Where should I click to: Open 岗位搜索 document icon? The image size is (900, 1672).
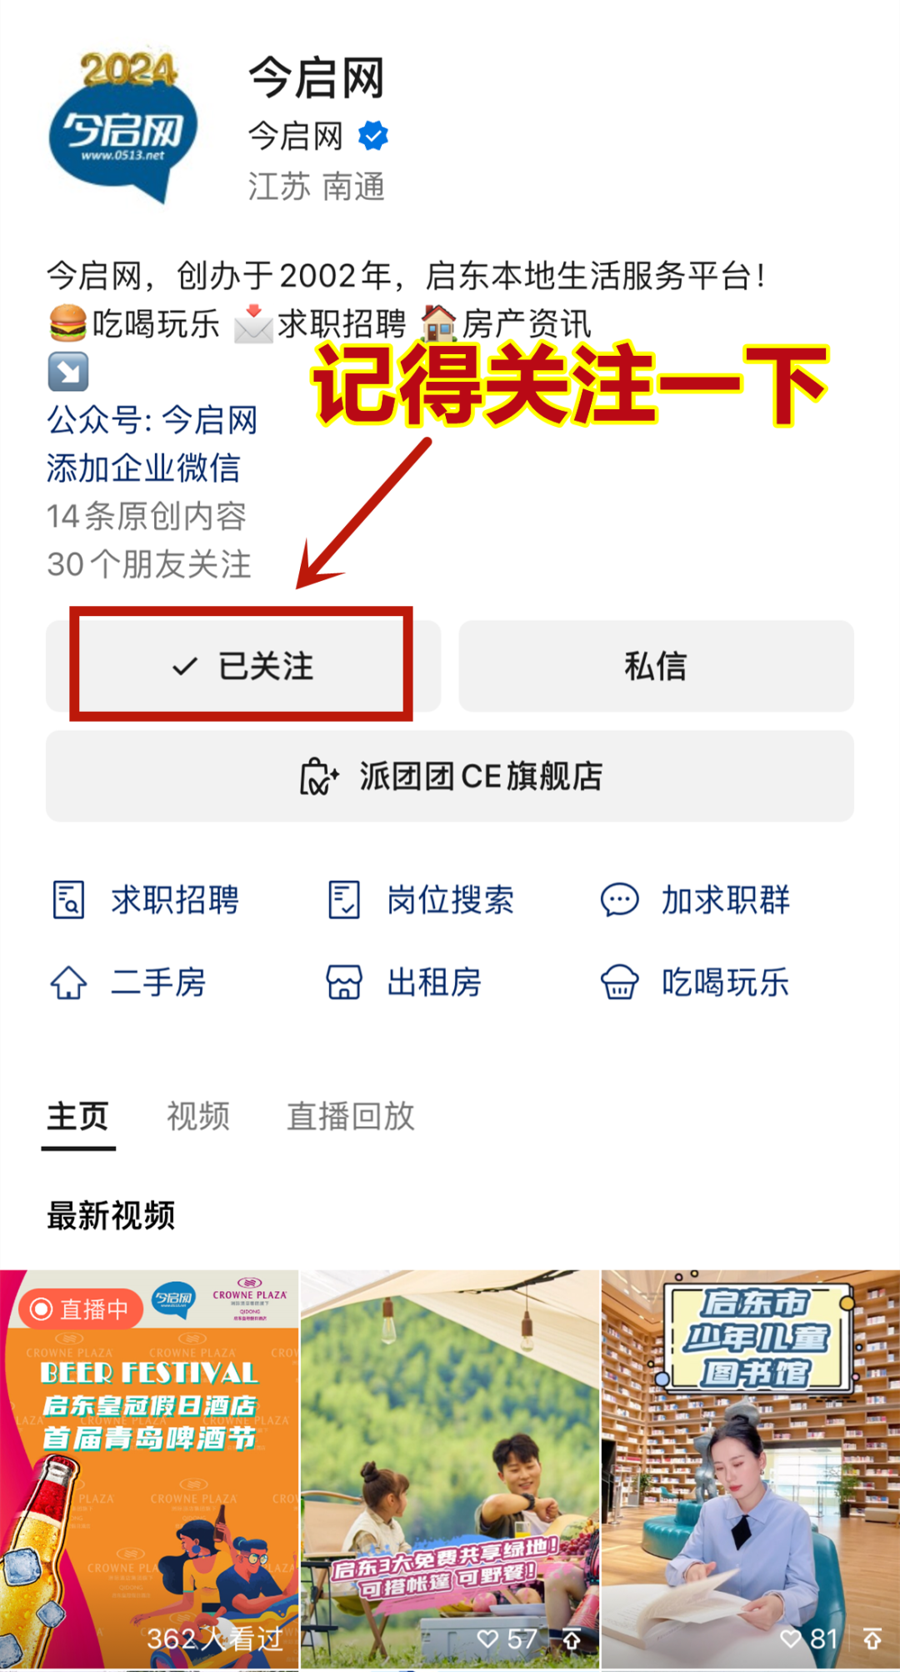[343, 900]
